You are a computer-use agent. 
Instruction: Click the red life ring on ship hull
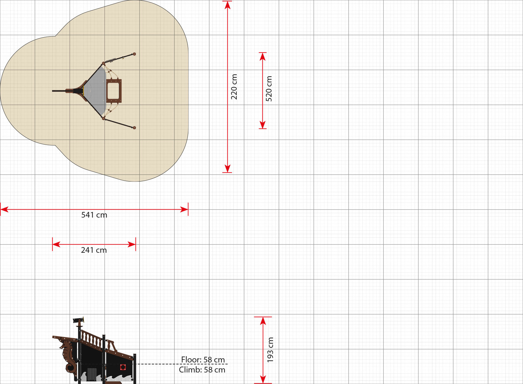(x=123, y=367)
